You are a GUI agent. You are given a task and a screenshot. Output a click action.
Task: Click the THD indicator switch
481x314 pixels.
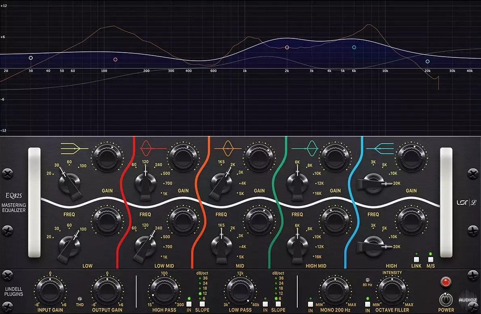click(x=80, y=299)
